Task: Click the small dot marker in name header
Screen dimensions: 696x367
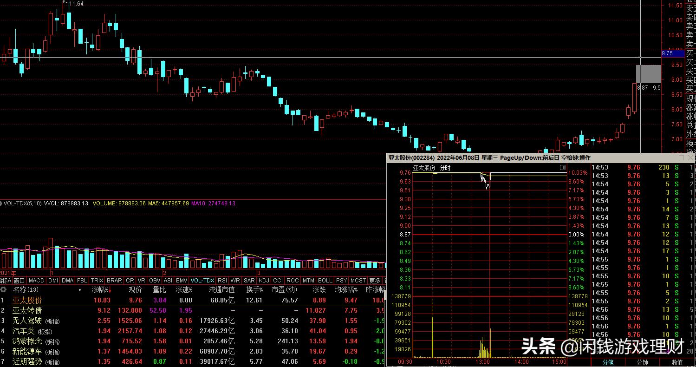Action: pos(80,290)
